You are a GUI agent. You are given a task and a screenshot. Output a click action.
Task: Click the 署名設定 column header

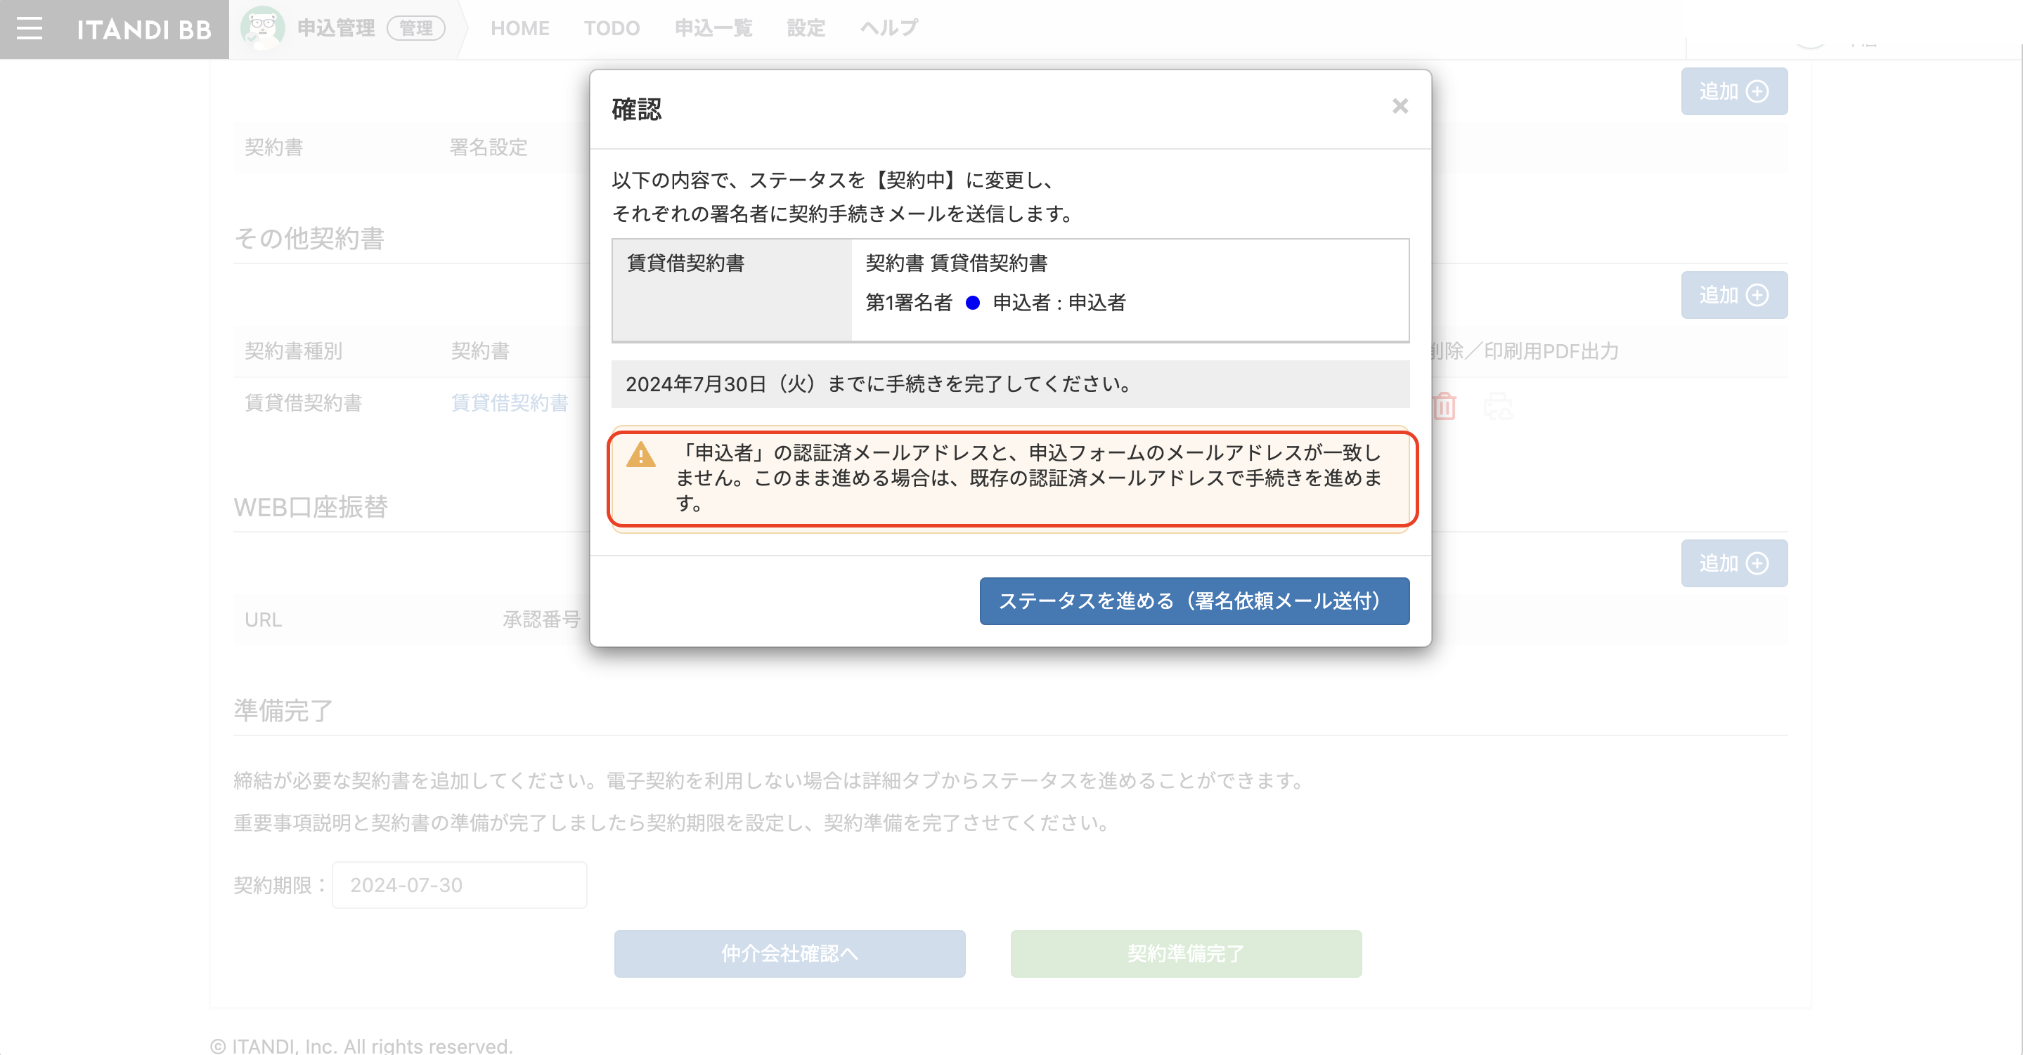[488, 148]
